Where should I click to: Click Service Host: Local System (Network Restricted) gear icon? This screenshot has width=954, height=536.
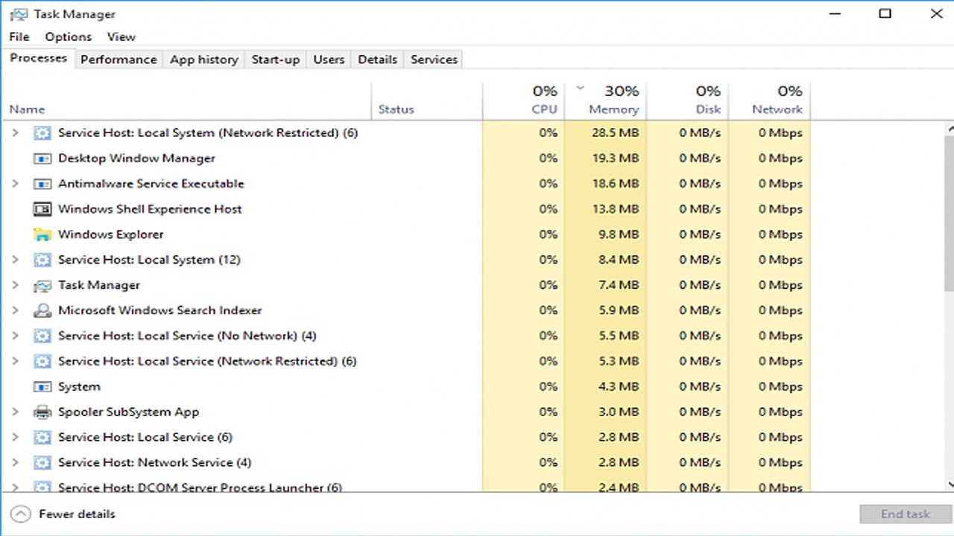pyautogui.click(x=42, y=133)
